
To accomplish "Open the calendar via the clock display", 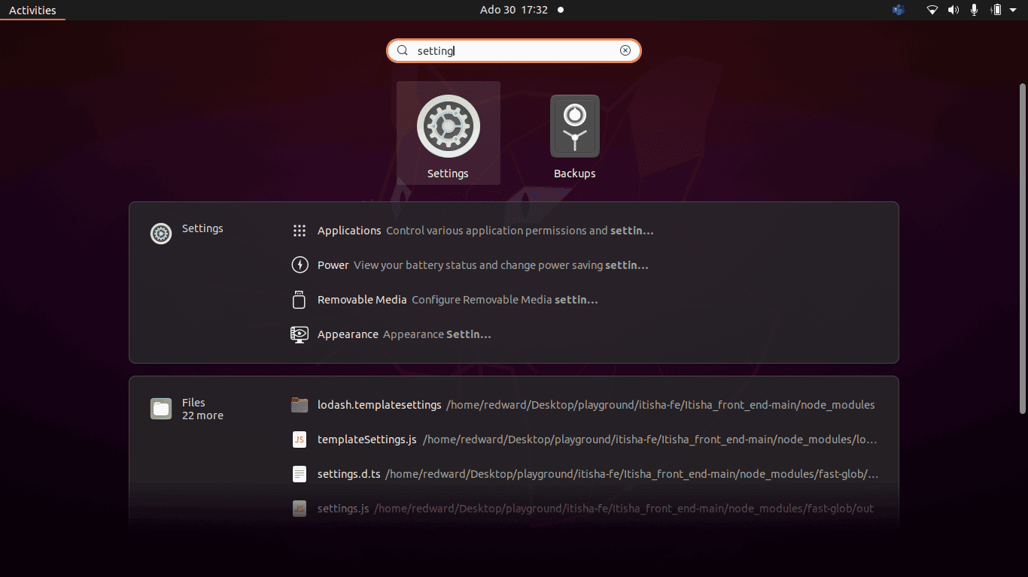I will [514, 10].
